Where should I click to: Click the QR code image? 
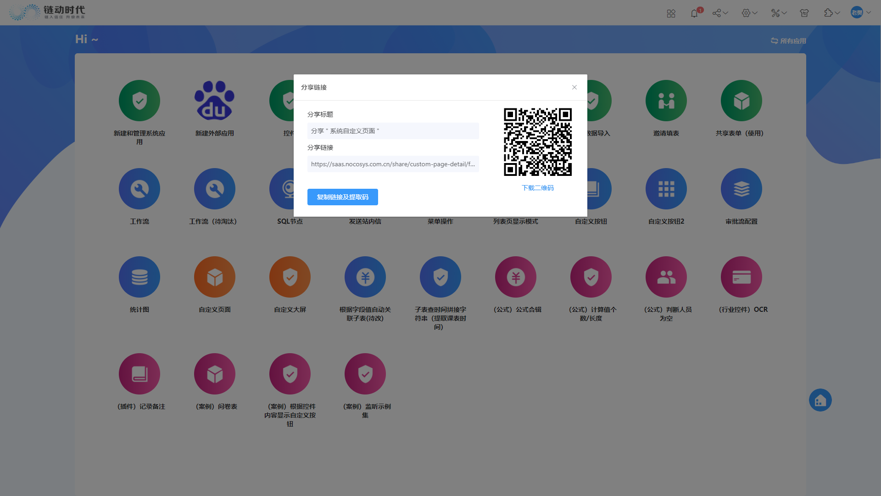(538, 142)
